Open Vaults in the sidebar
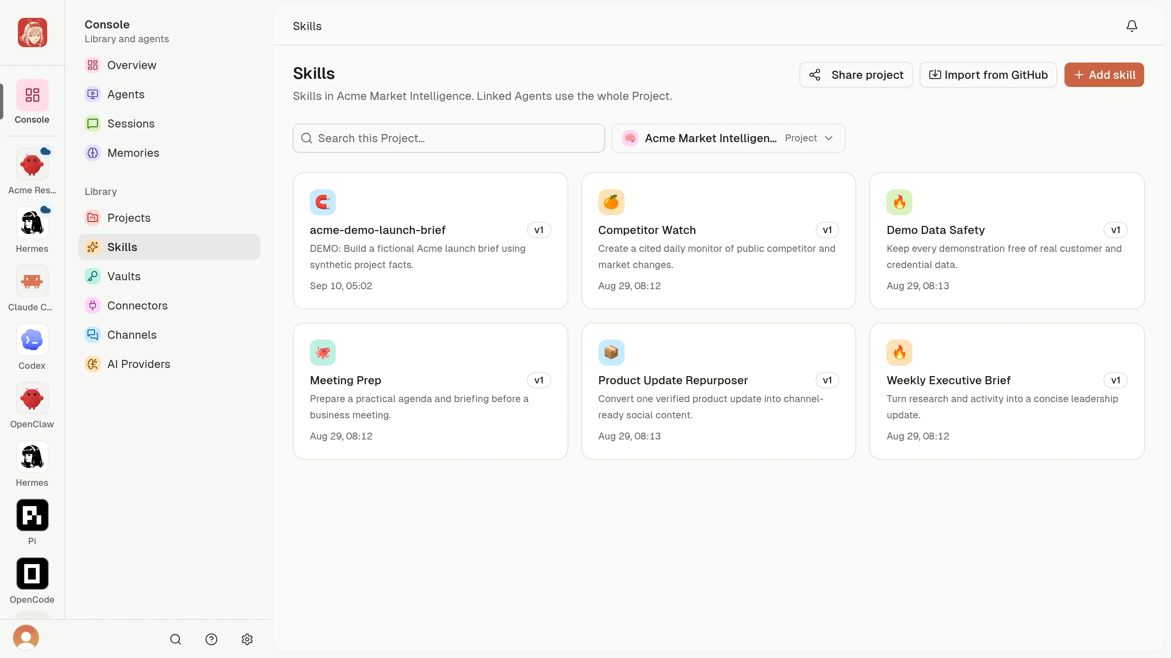Viewport: 1171px width, 658px height. point(169,276)
